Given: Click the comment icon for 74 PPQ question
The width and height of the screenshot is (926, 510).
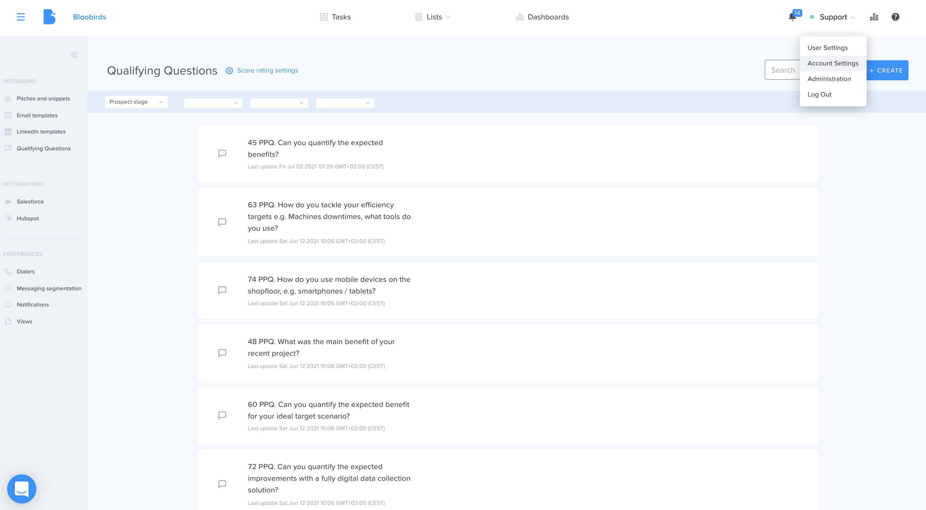Looking at the screenshot, I should [222, 290].
